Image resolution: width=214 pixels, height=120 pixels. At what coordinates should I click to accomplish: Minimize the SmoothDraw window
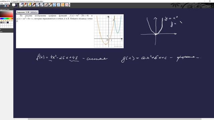[204, 1]
